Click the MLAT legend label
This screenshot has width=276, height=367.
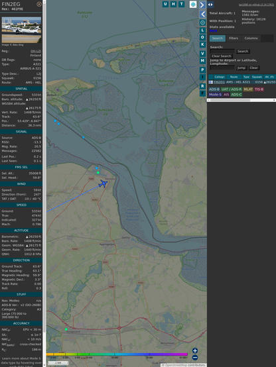click(248, 89)
